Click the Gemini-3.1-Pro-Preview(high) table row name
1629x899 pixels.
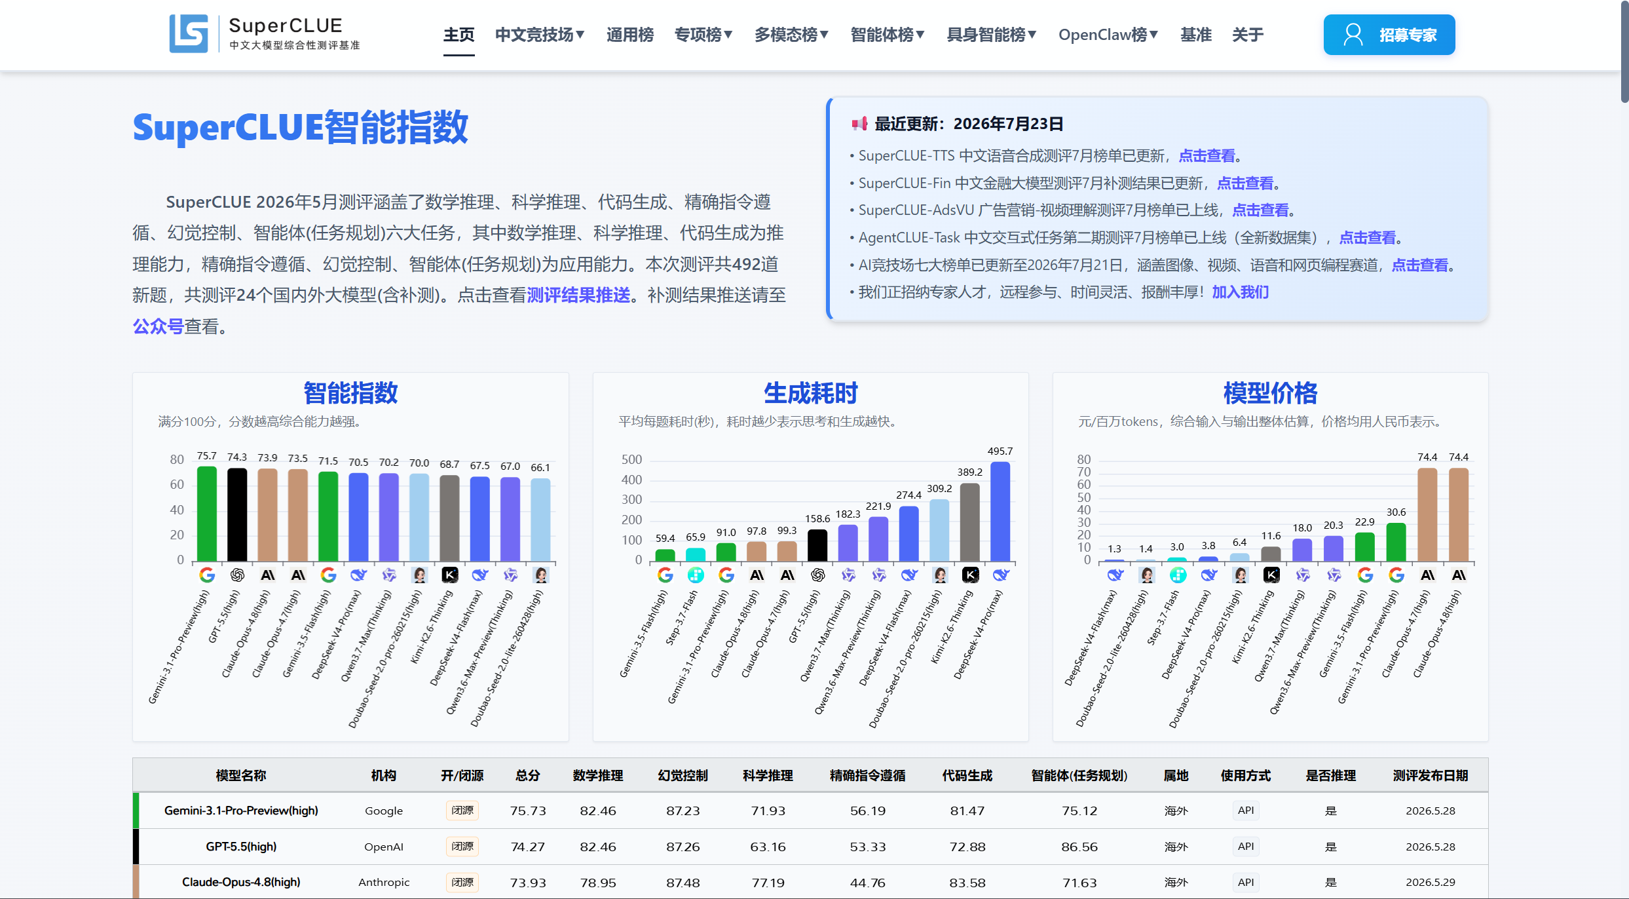241,811
